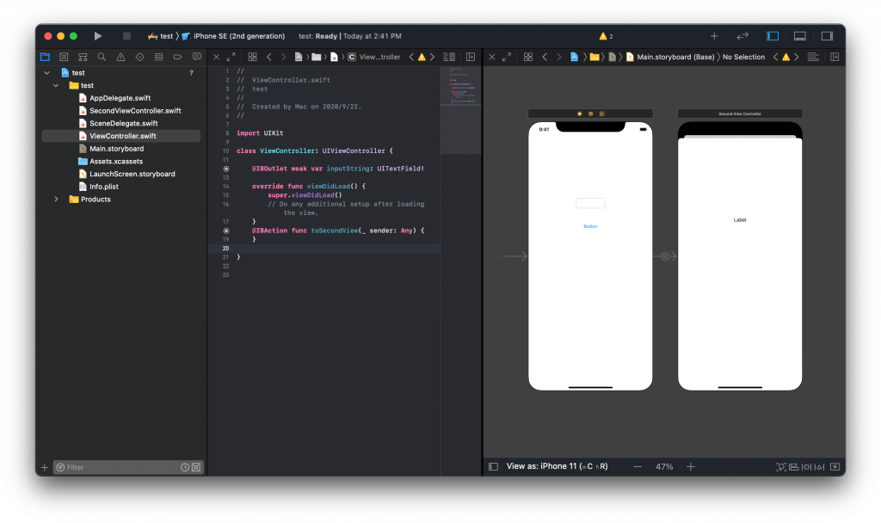Open View...troller jump bar segment
The width and height of the screenshot is (881, 523).
(x=374, y=57)
